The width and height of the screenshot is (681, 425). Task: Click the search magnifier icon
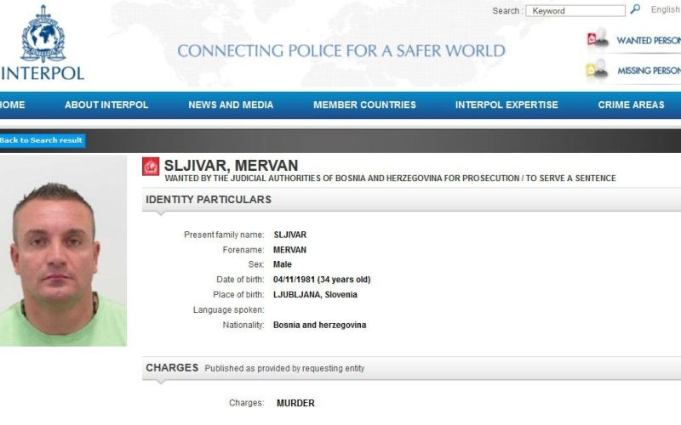pyautogui.click(x=635, y=8)
